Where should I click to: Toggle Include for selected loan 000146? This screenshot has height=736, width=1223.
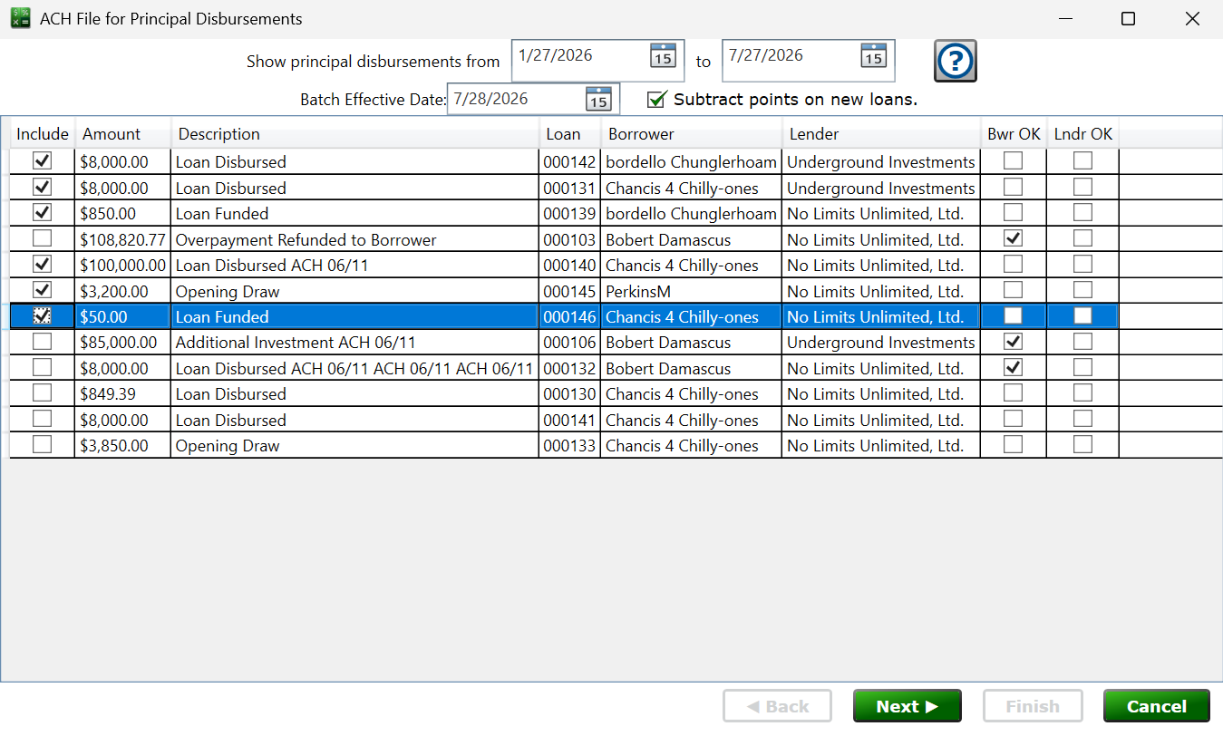pyautogui.click(x=42, y=316)
